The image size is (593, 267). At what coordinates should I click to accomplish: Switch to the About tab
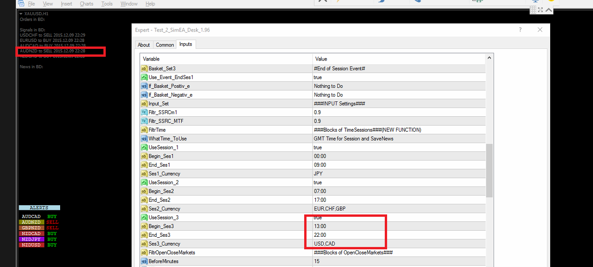coord(144,45)
